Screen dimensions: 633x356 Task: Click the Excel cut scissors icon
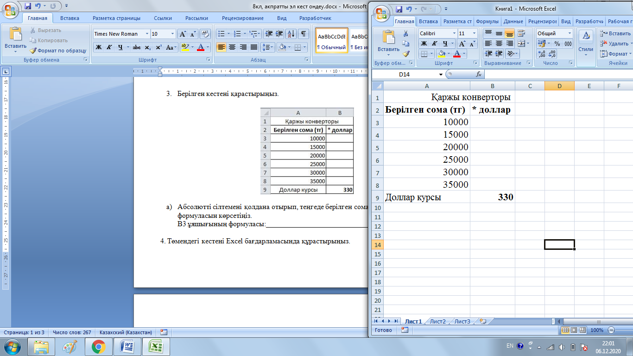point(406,33)
